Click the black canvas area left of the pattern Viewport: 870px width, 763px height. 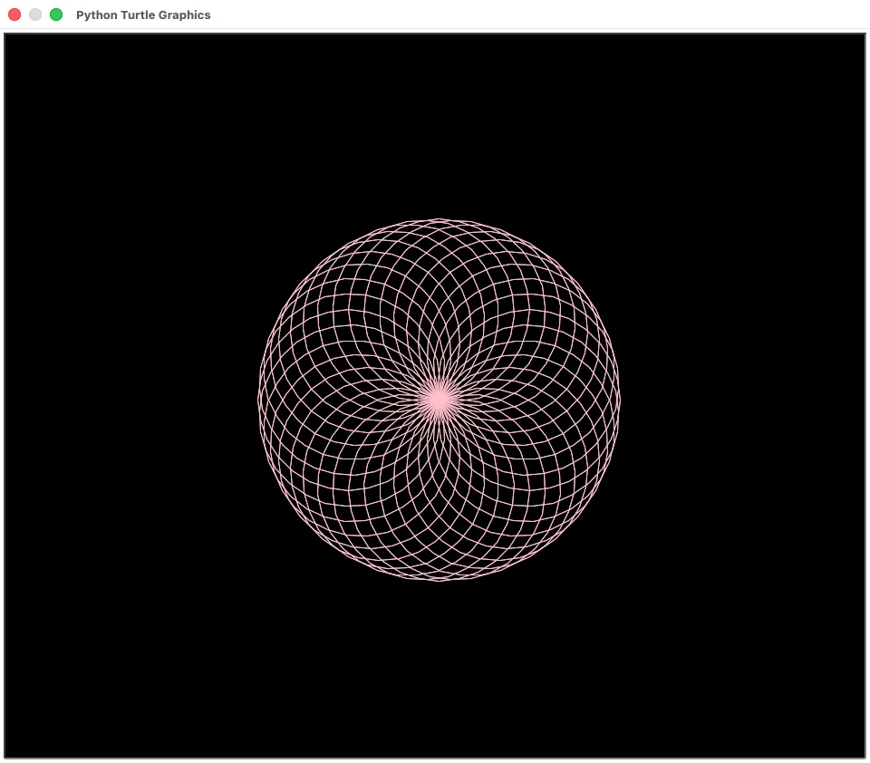130,400
